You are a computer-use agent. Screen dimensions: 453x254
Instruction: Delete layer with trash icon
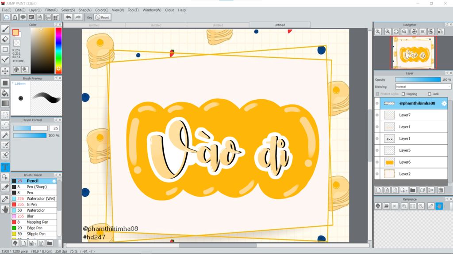point(441,190)
